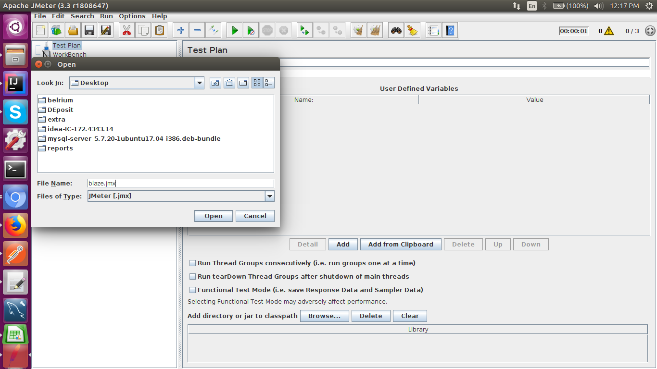Viewport: 657px width, 369px height.
Task: Toggle Run tearDown Thread Groups checkbox
Action: coord(193,277)
